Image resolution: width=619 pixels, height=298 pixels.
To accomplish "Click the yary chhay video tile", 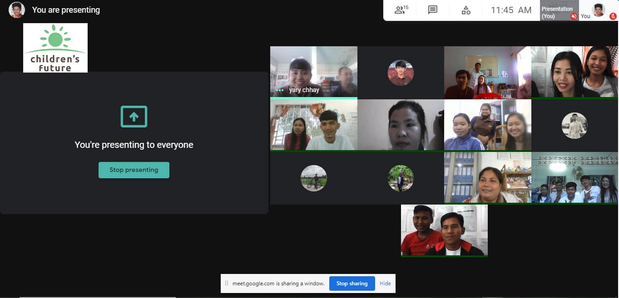I will [313, 72].
